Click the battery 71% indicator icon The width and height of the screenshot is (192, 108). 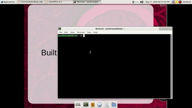(x=135, y=2)
